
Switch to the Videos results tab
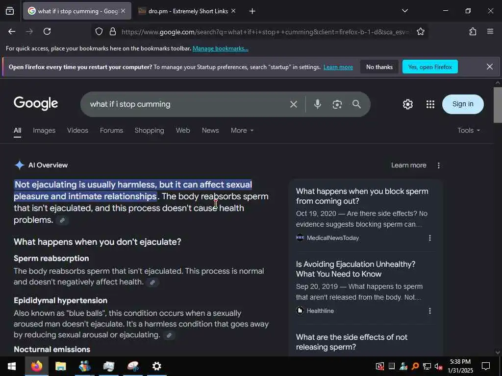(x=77, y=130)
